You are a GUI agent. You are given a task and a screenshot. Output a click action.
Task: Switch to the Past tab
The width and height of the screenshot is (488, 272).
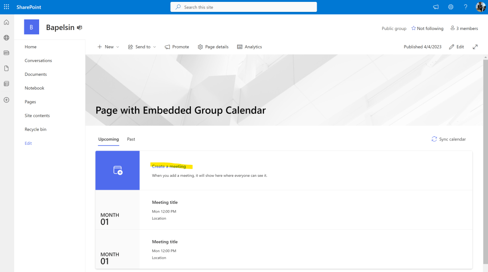pos(131,139)
